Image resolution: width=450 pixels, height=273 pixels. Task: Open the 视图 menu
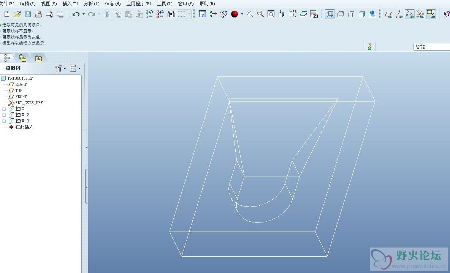[49, 4]
